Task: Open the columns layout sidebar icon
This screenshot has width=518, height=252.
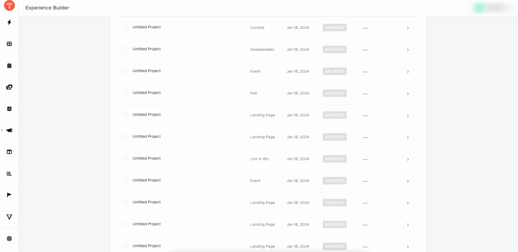Action: 9,152
